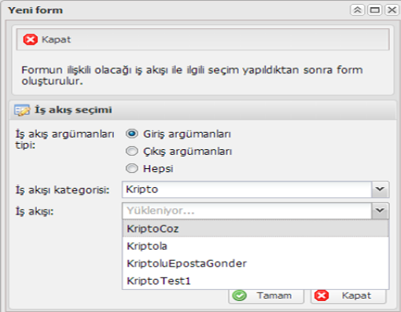Choose KriptoTest1 workflow entry
This screenshot has height=312, width=401.
point(256,281)
